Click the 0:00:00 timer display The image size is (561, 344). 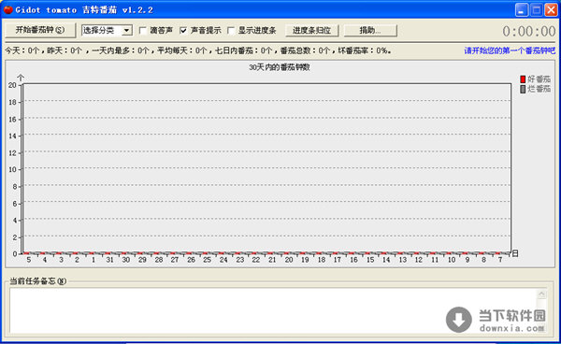(x=529, y=32)
